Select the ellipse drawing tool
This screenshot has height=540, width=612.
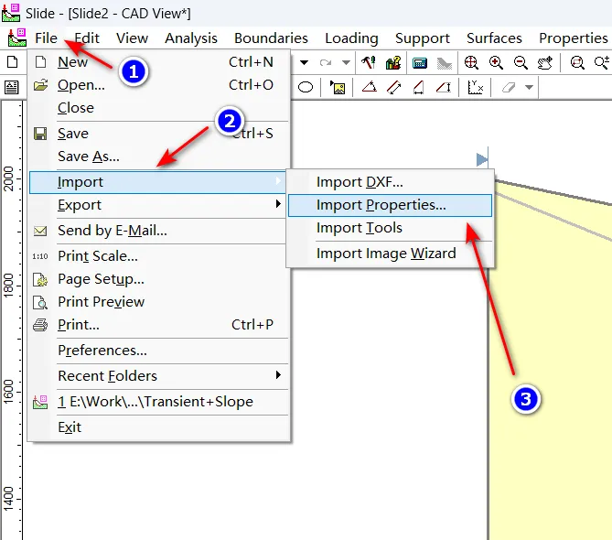(x=306, y=88)
